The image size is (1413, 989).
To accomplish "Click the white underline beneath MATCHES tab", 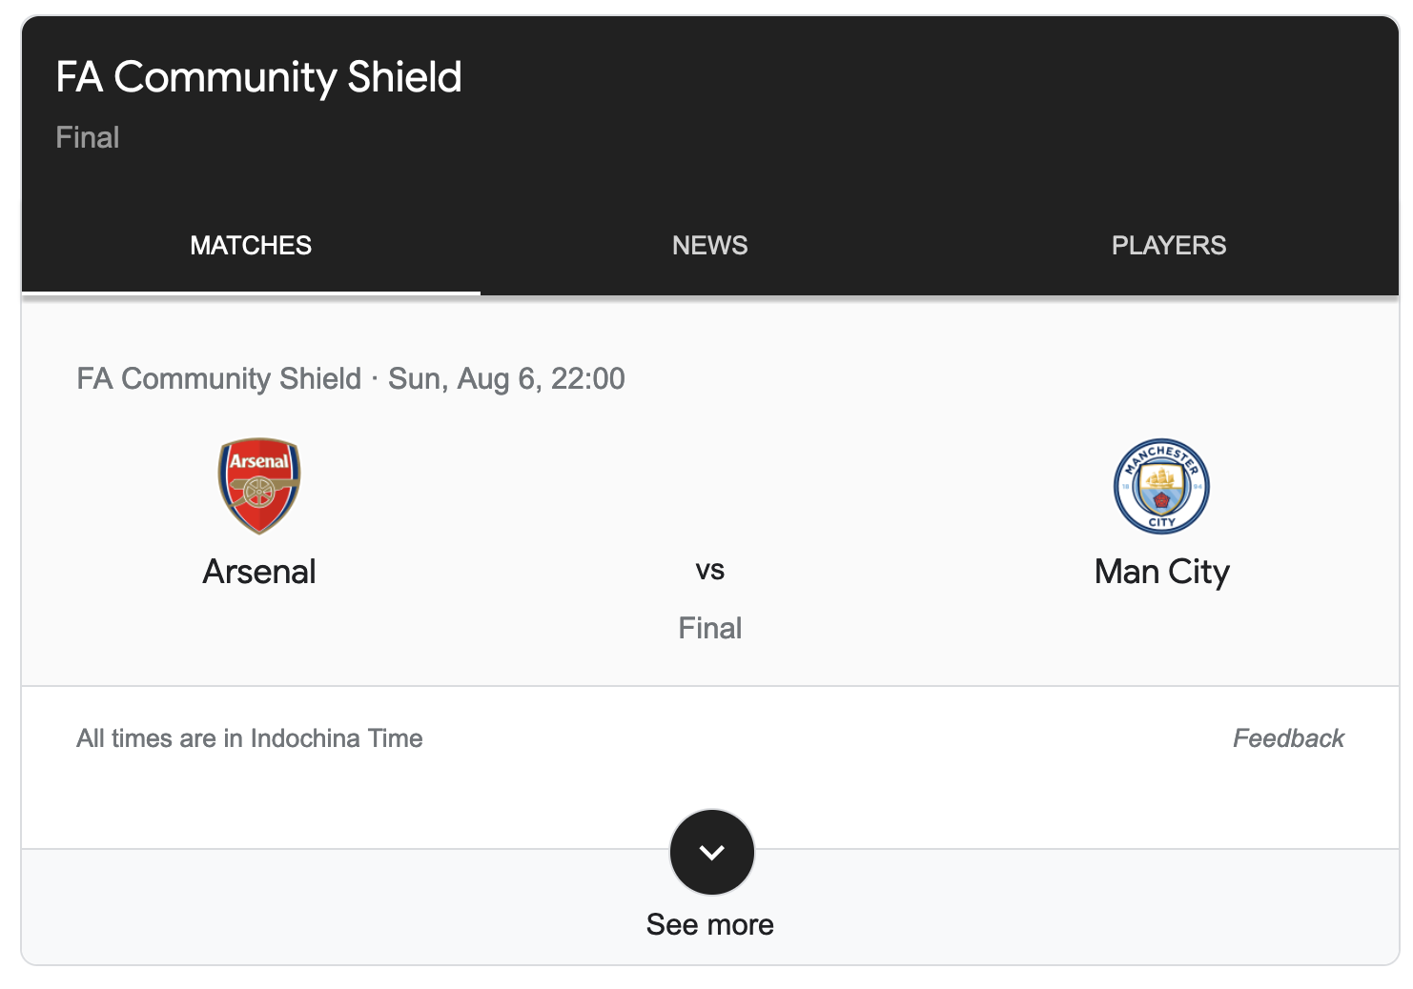I will tap(251, 293).
